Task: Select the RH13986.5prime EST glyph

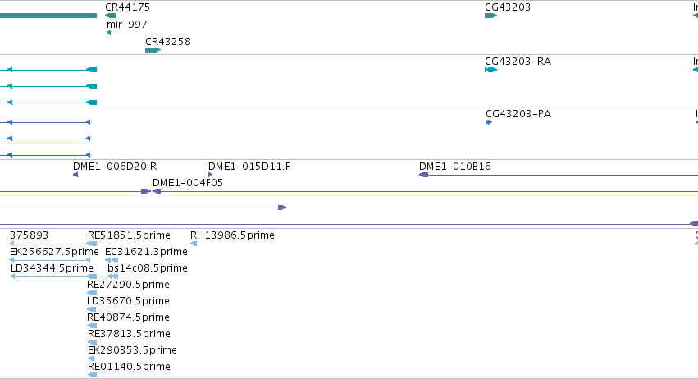Action: [x=194, y=244]
